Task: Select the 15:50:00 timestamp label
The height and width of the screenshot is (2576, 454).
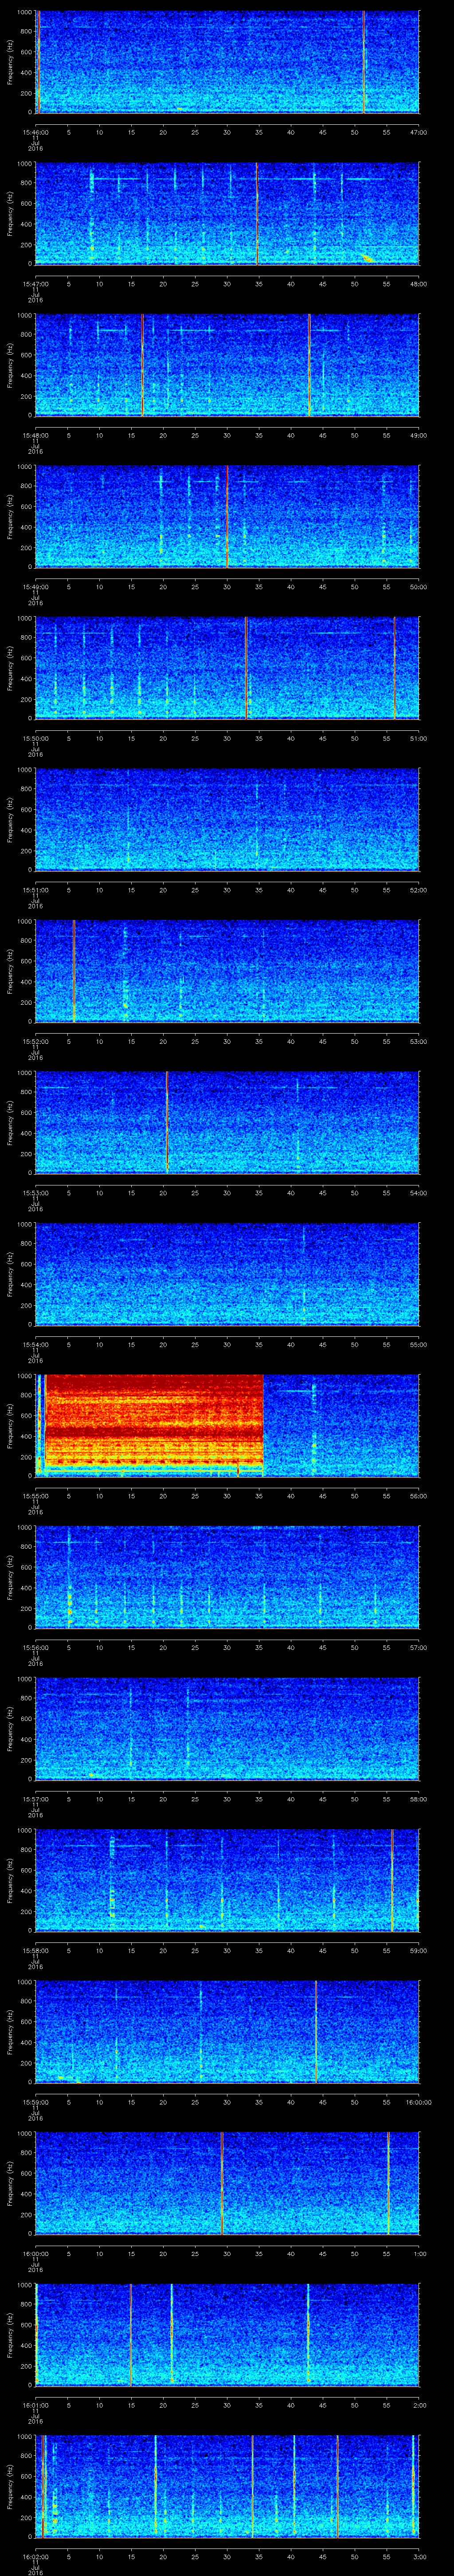Action: 35,738
